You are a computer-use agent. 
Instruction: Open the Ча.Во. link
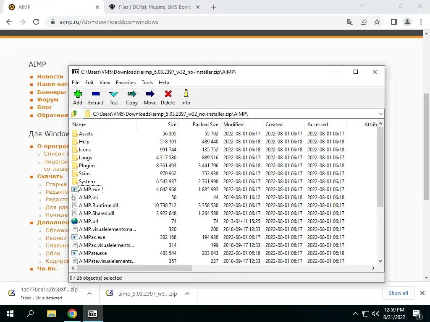point(47,268)
